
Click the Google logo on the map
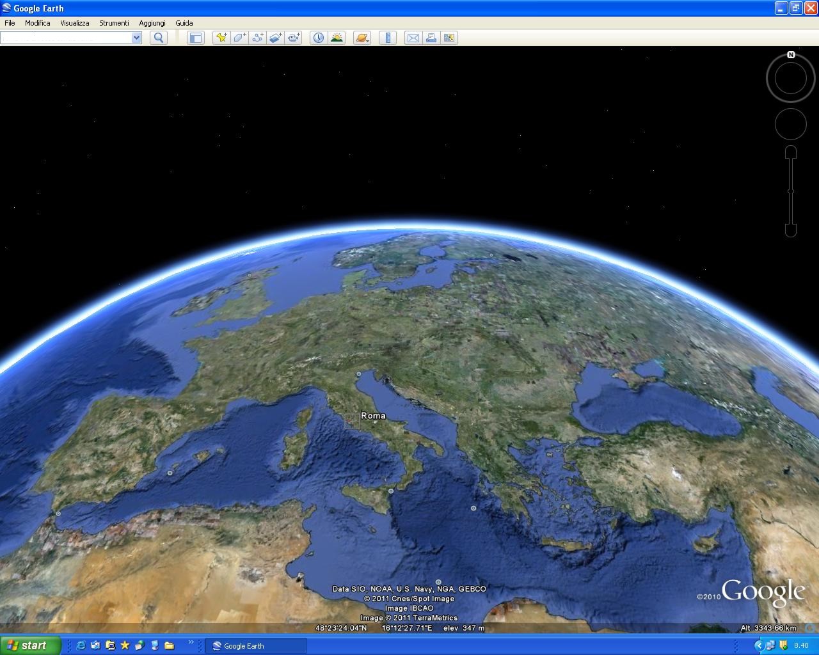763,592
